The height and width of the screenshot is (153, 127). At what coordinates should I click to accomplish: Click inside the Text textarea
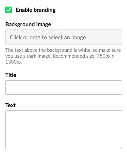pos(64,130)
